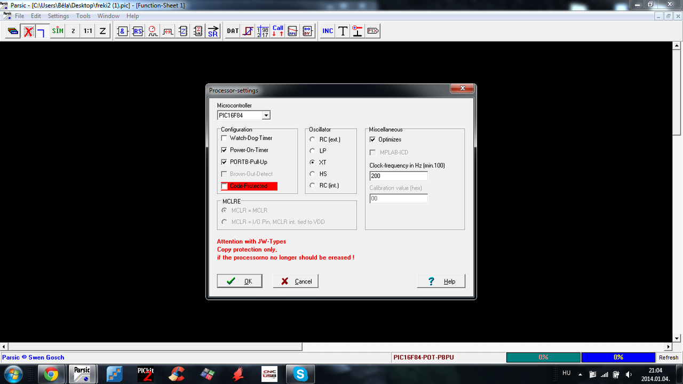Viewport: 683px width, 384px height.
Task: Select the RC (ext.) oscillator
Action: tap(312, 139)
